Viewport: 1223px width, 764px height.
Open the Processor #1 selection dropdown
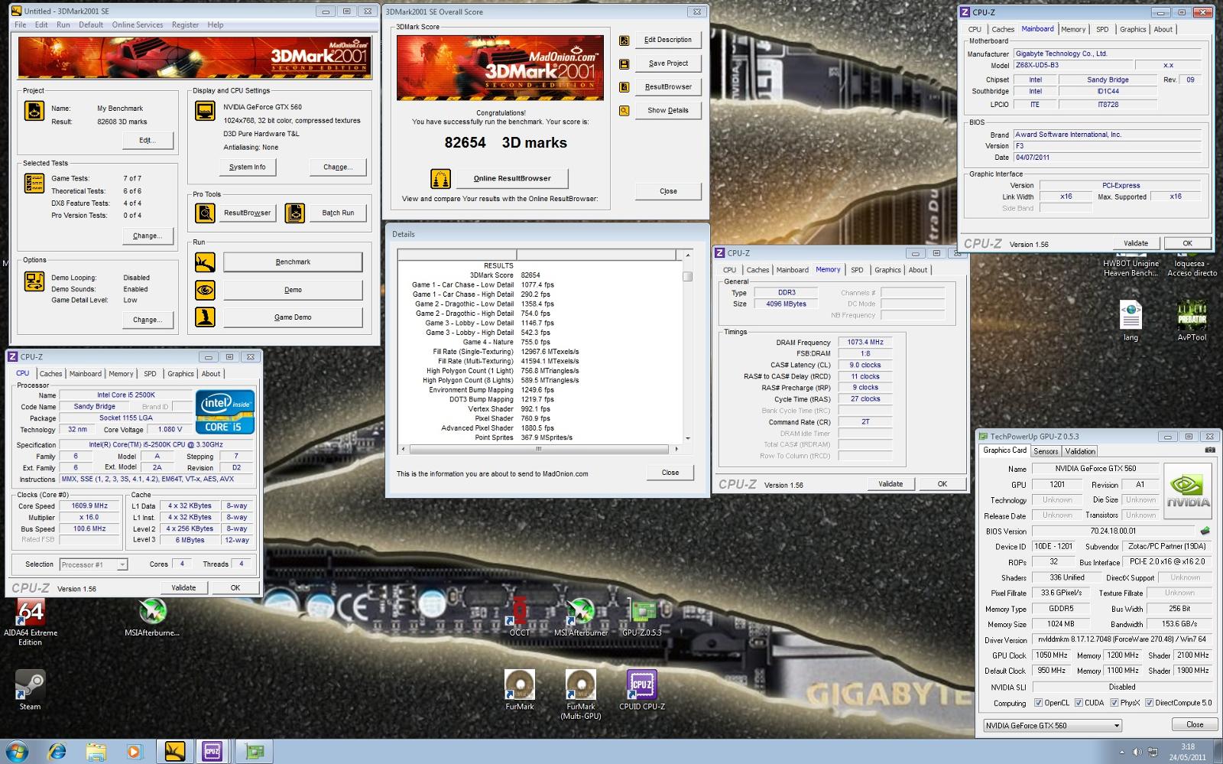122,564
